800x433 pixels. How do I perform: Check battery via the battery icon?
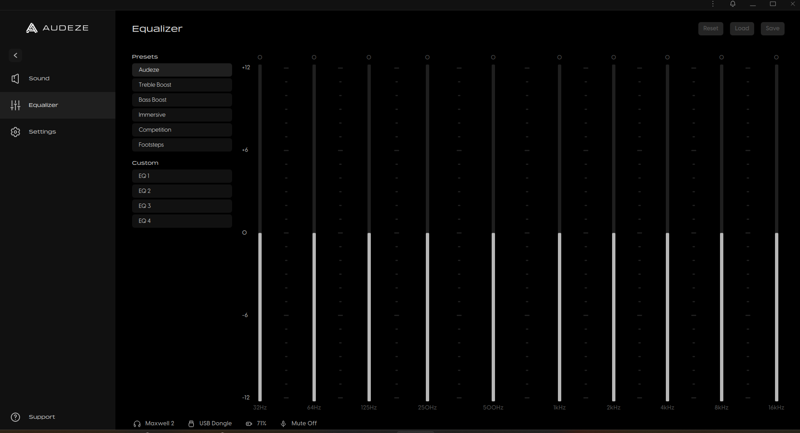249,423
